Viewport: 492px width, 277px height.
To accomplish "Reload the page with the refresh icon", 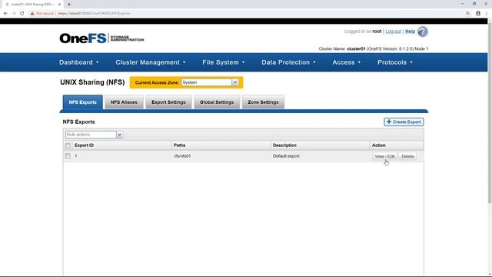I will coord(22,14).
